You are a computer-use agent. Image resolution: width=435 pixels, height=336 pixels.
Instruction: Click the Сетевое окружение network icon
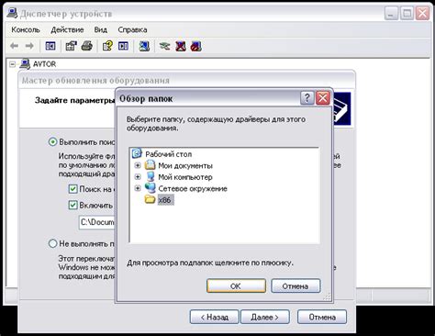150,188
